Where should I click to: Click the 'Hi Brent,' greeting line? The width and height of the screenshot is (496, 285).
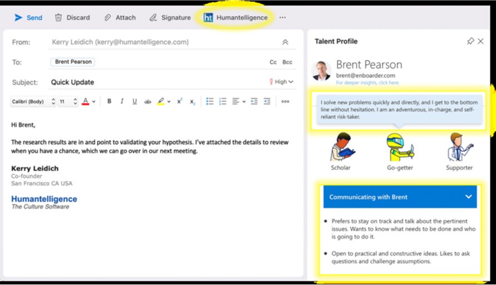coord(23,125)
